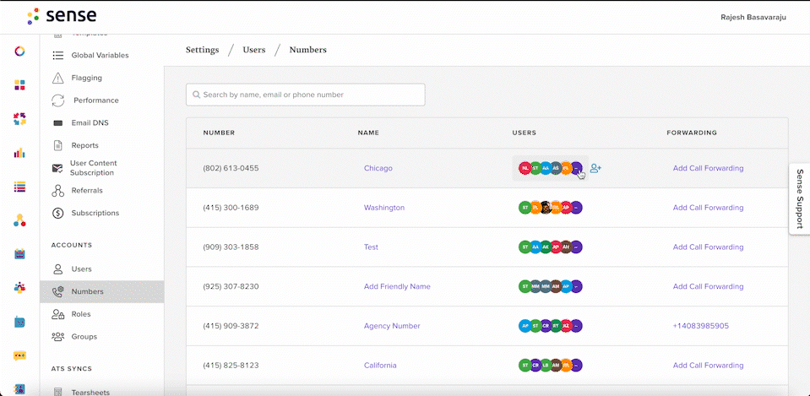Click the photo avatar in Washington row
The image size is (810, 396).
click(x=546, y=208)
